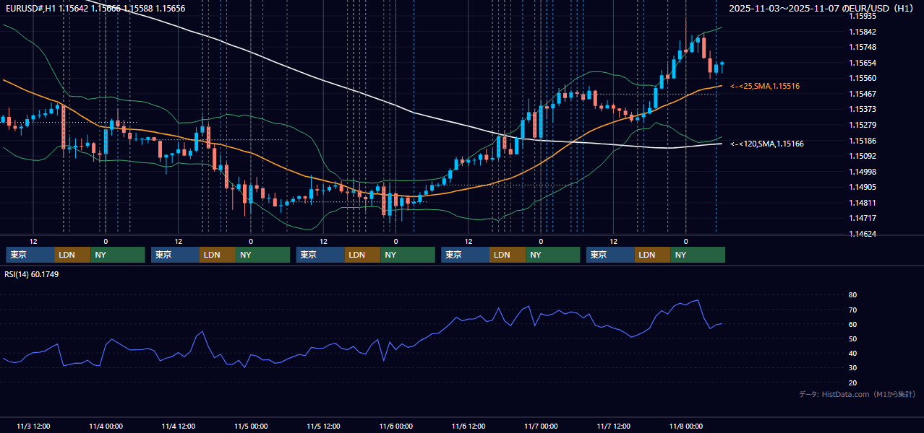This screenshot has height=433, width=924.
Task: Click RSI scale value 70
Action: 852,310
